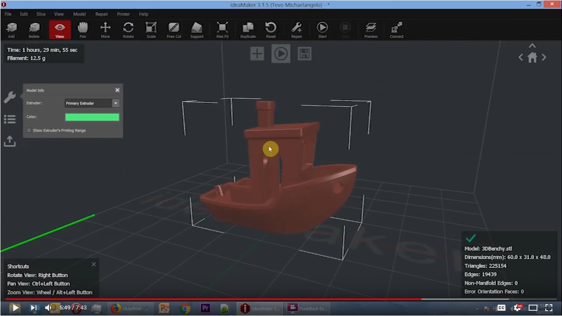Select the Pan hand tool
The width and height of the screenshot is (562, 316).
(82, 30)
